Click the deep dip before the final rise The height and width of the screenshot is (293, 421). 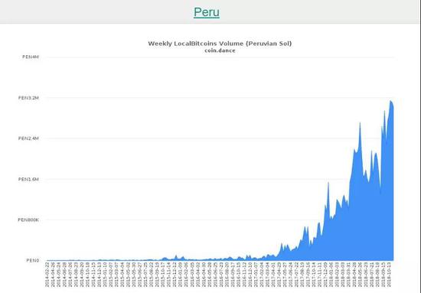click(x=380, y=192)
